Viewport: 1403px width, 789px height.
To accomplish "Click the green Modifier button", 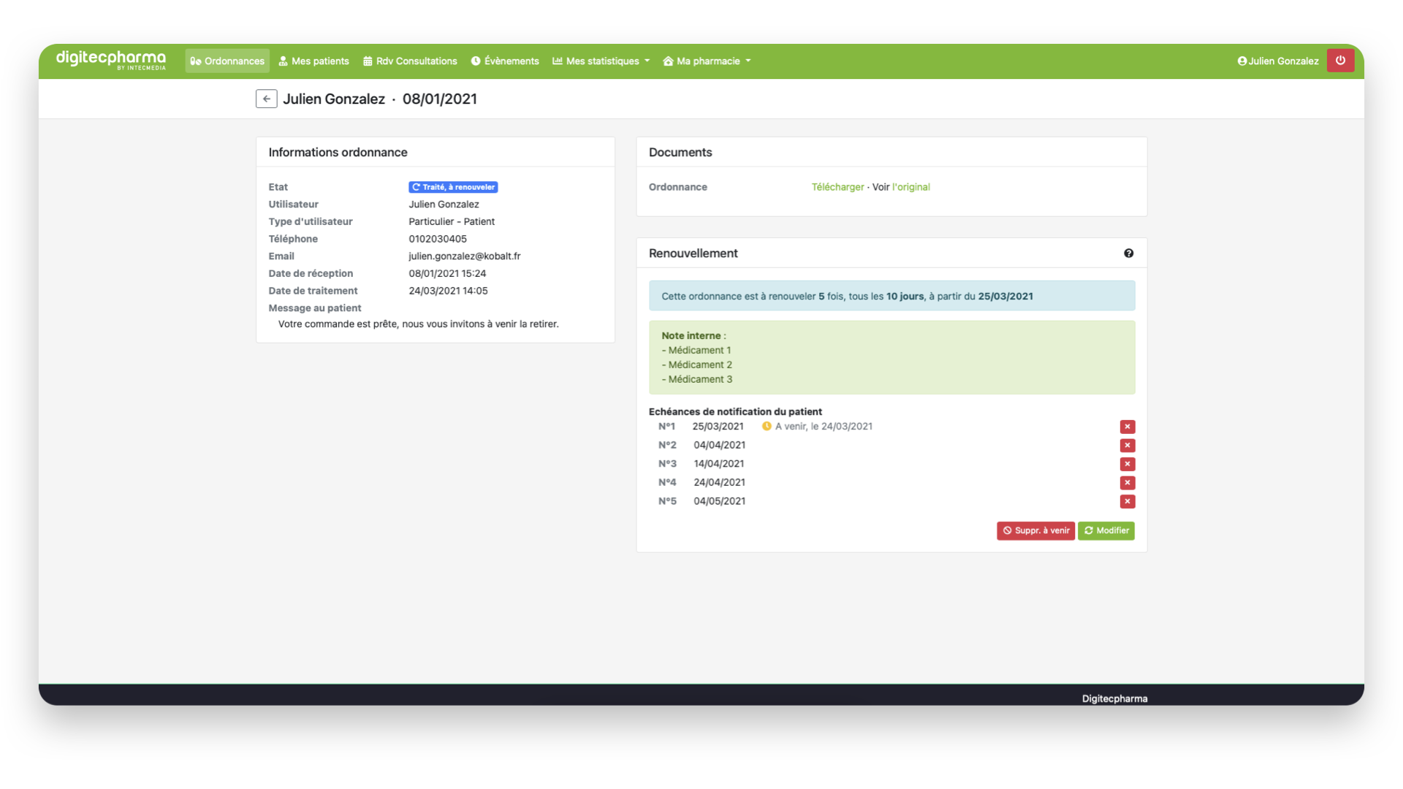I will (x=1106, y=531).
